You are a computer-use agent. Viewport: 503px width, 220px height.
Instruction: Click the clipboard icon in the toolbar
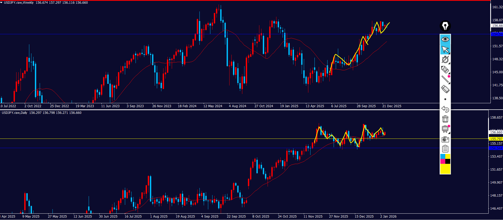pyautogui.click(x=445, y=149)
